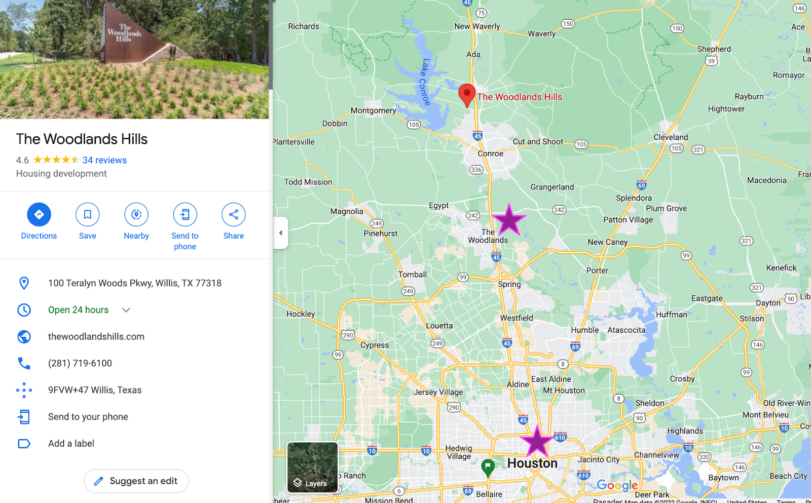Screen dimensions: 811x503
Task: Save The Woodlands Hills place
Action: click(x=88, y=215)
